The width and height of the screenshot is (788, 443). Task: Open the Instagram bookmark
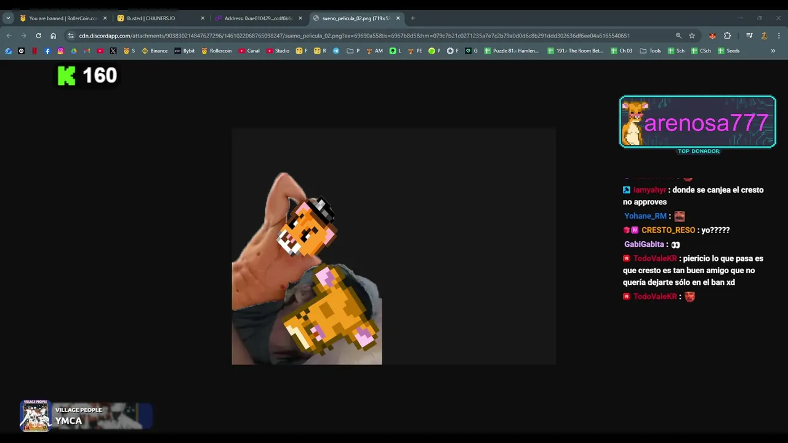point(60,51)
